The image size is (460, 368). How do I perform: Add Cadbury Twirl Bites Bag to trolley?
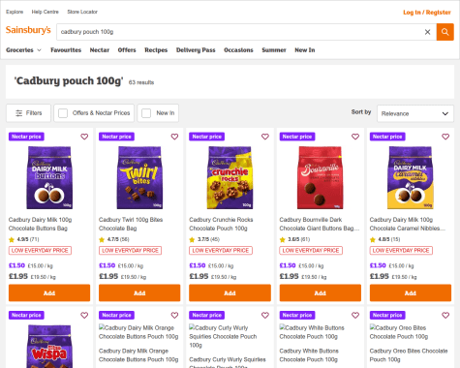[x=139, y=292]
